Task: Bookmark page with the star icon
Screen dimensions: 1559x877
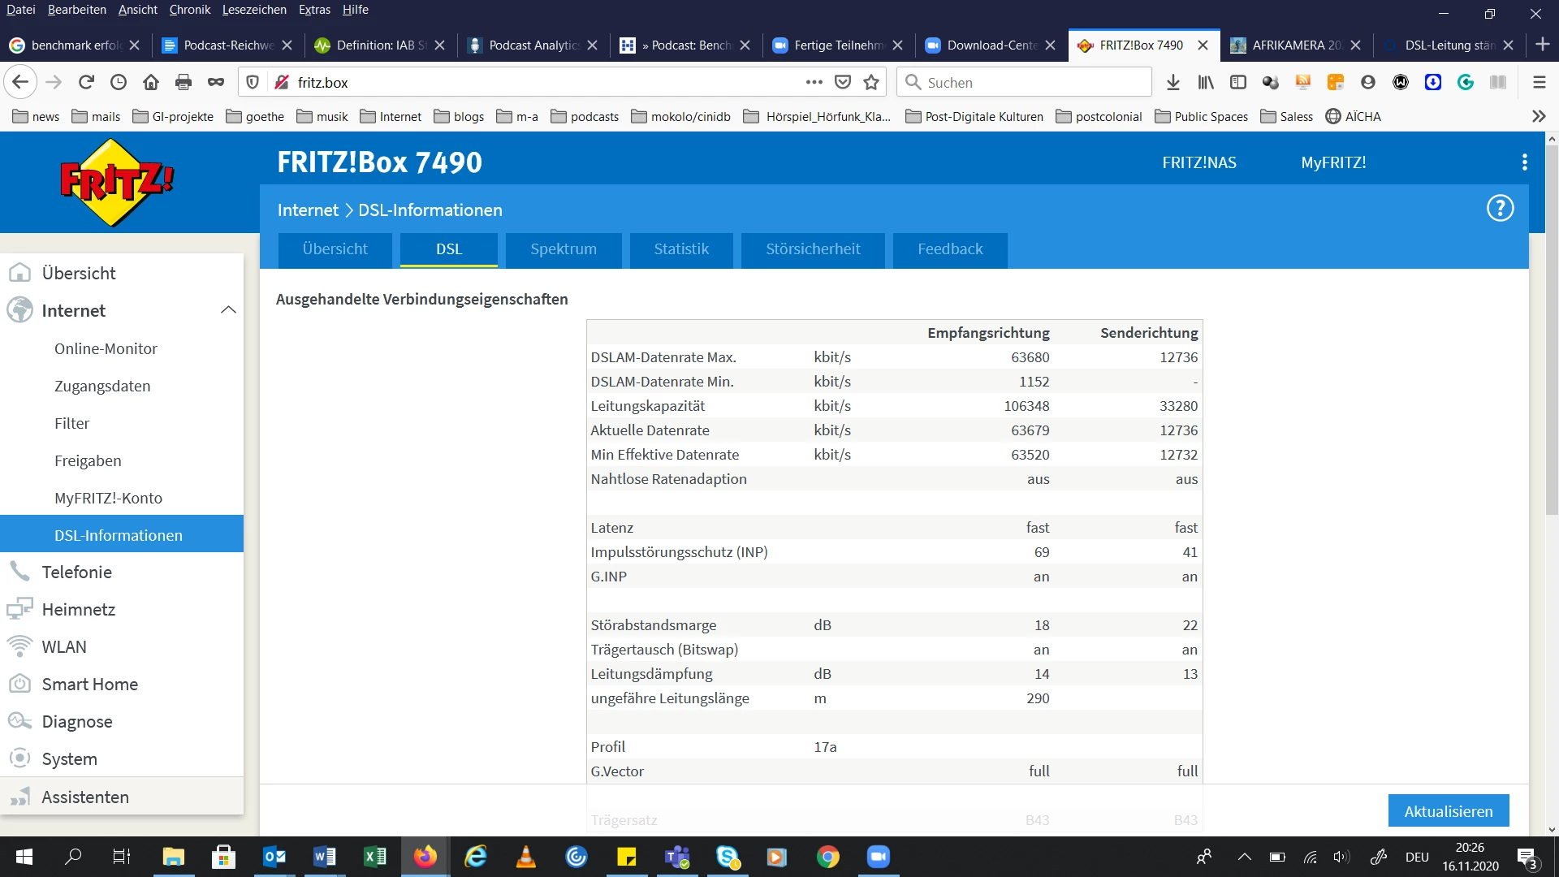Action: 871,82
